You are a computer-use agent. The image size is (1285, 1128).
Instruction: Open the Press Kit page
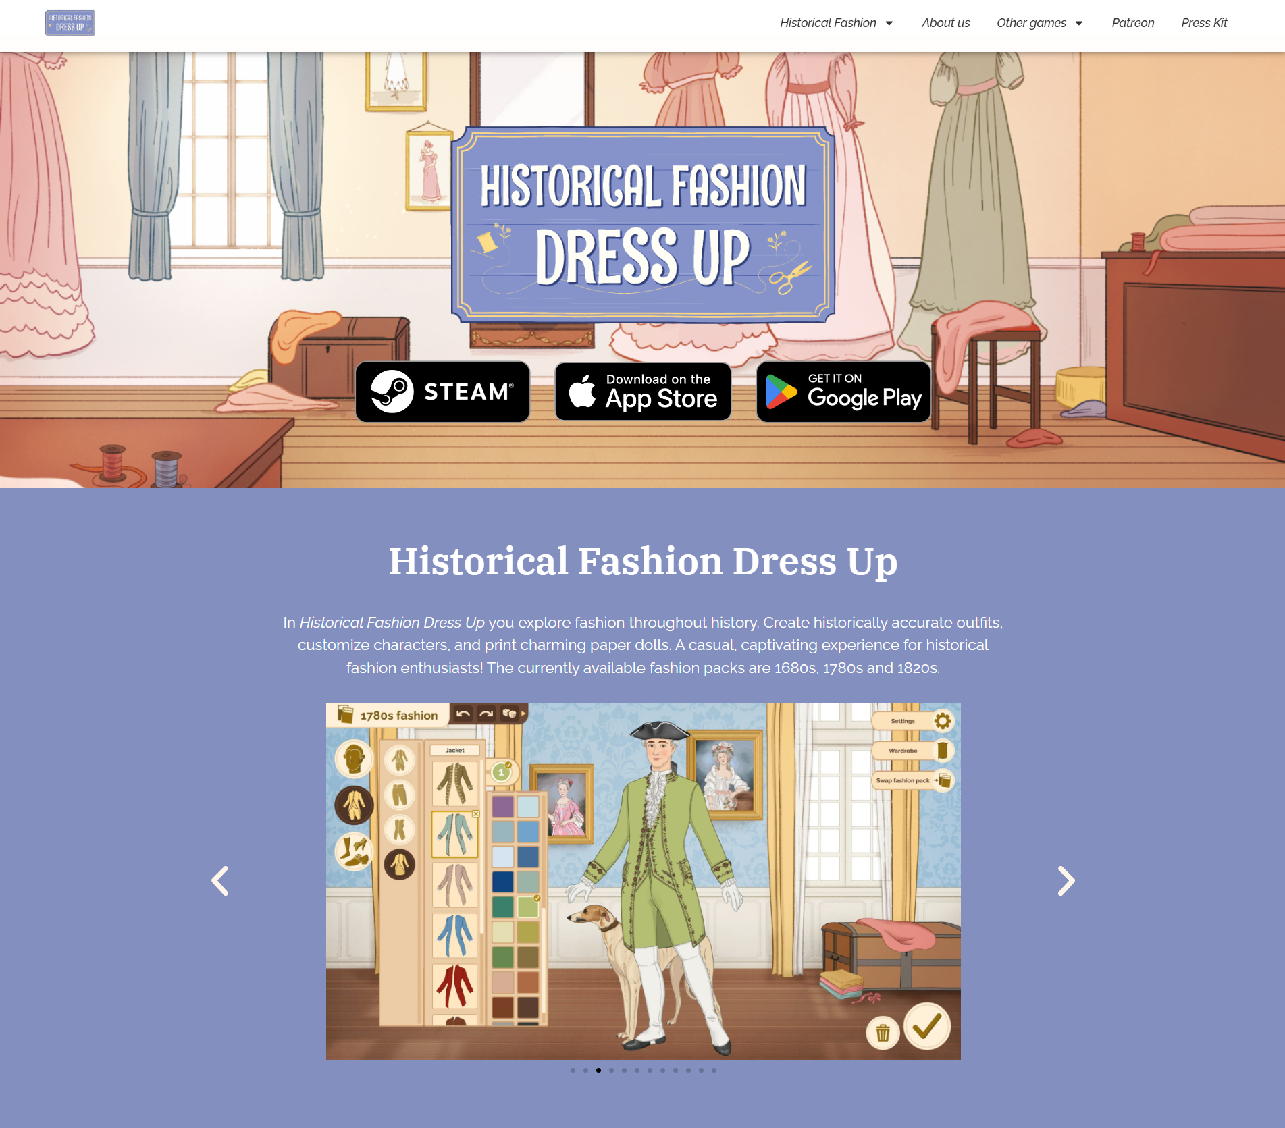pyautogui.click(x=1204, y=23)
